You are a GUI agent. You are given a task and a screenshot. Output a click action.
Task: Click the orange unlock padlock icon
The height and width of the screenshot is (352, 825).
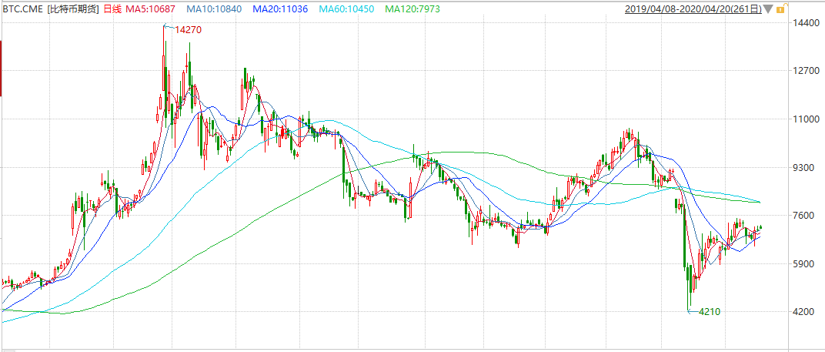pyautogui.click(x=781, y=9)
